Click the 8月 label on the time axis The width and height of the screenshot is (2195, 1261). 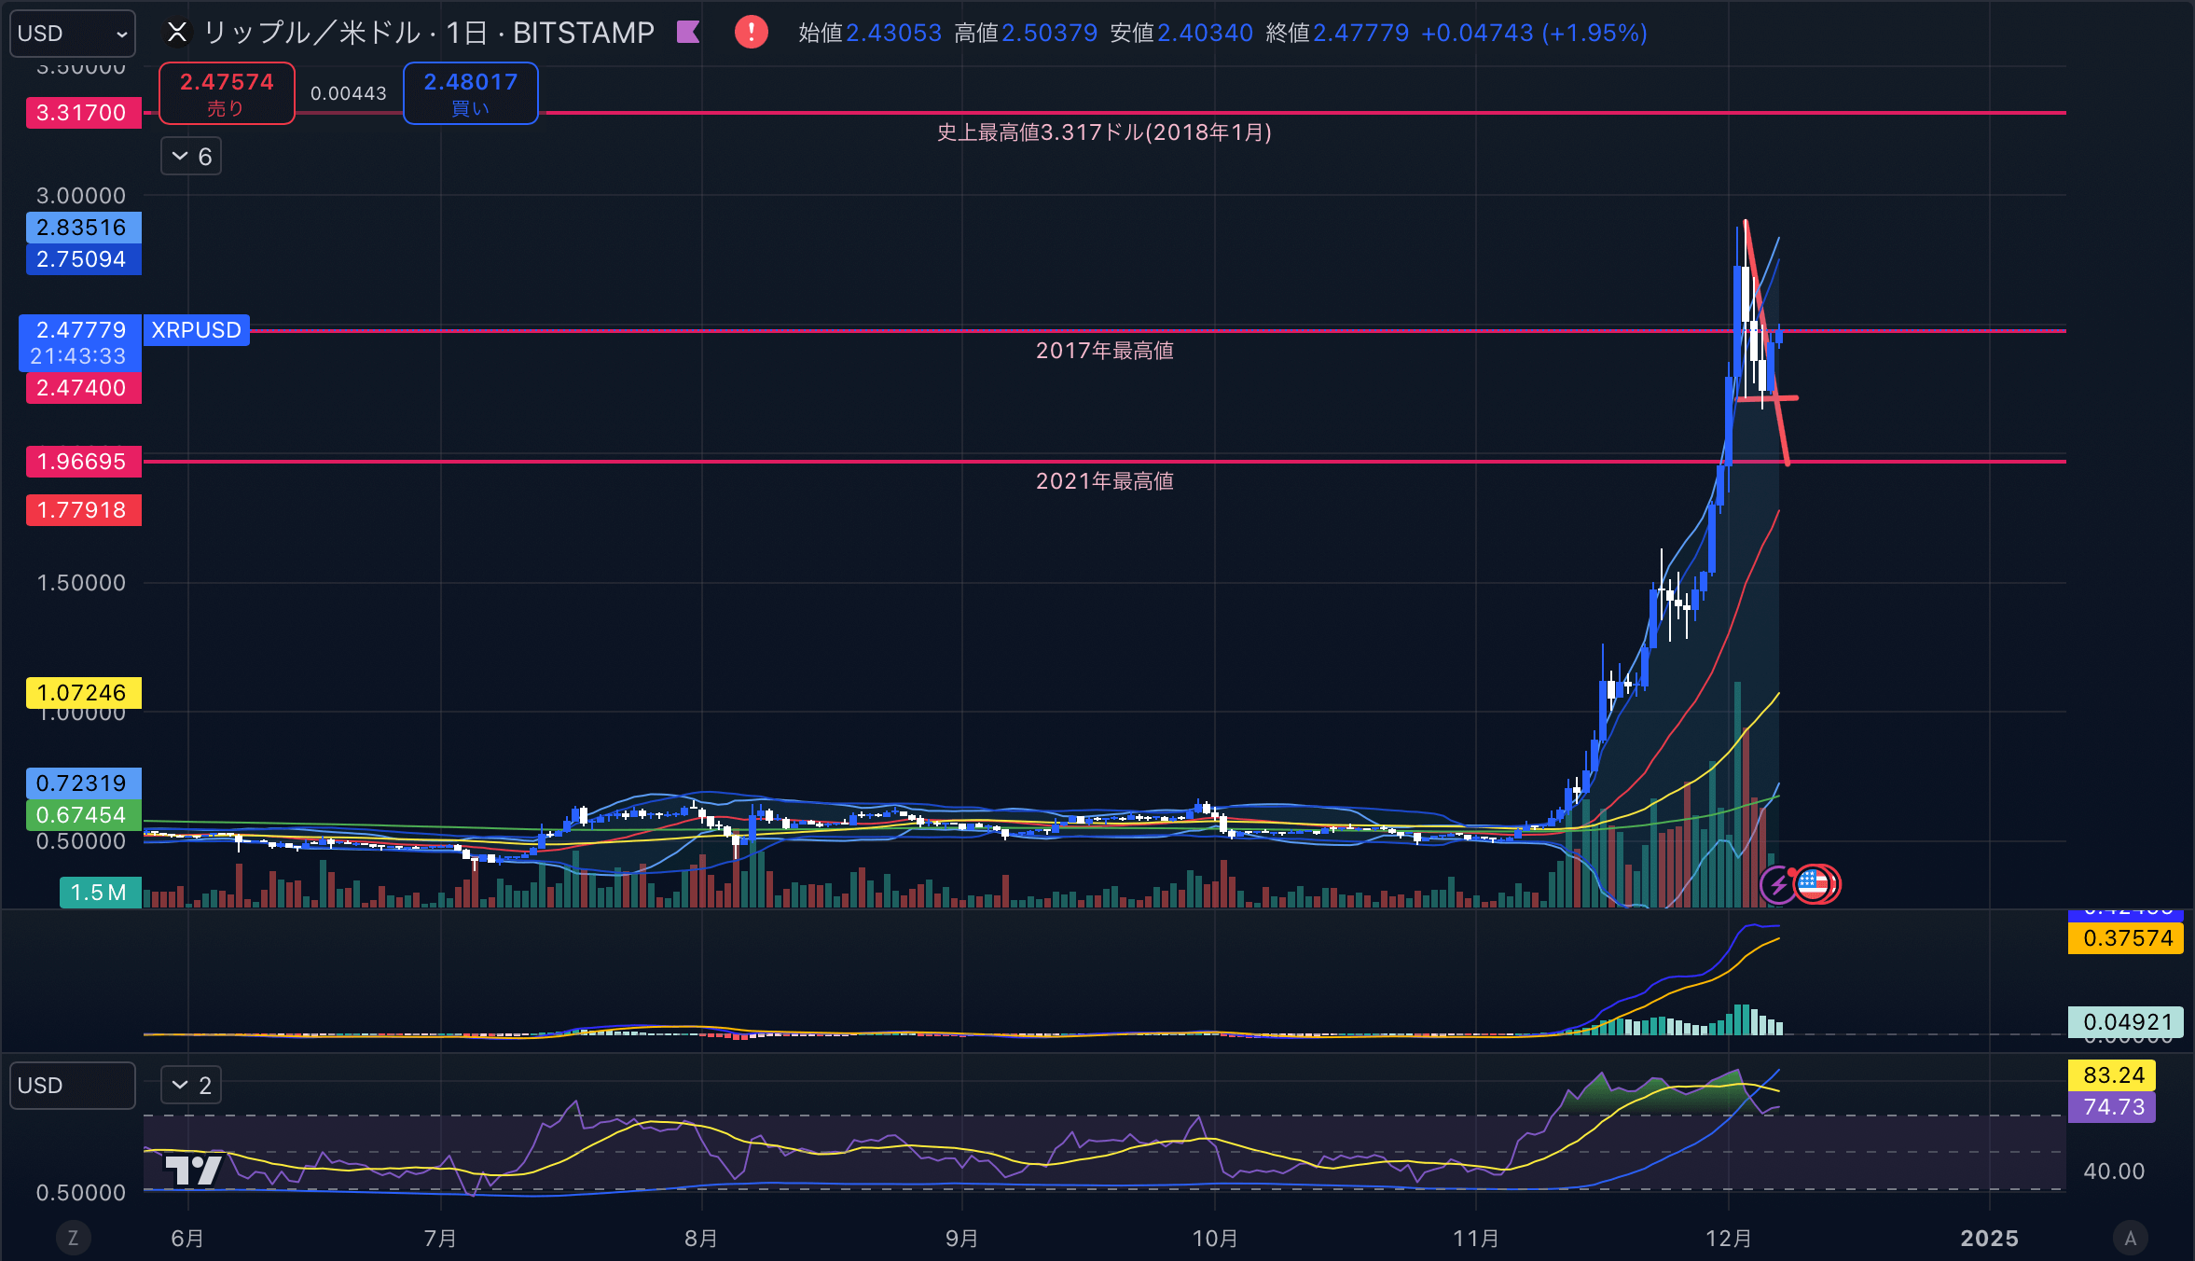[x=701, y=1239]
